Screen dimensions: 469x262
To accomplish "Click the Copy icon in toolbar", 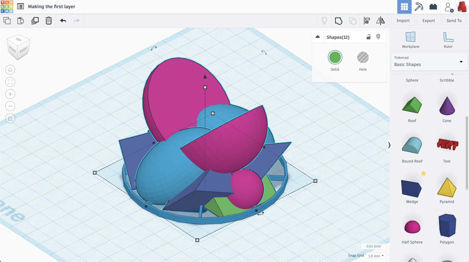I will [x=7, y=21].
